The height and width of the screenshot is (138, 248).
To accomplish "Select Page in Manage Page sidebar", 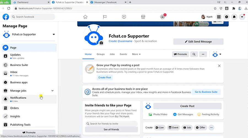I will (x=29, y=48).
